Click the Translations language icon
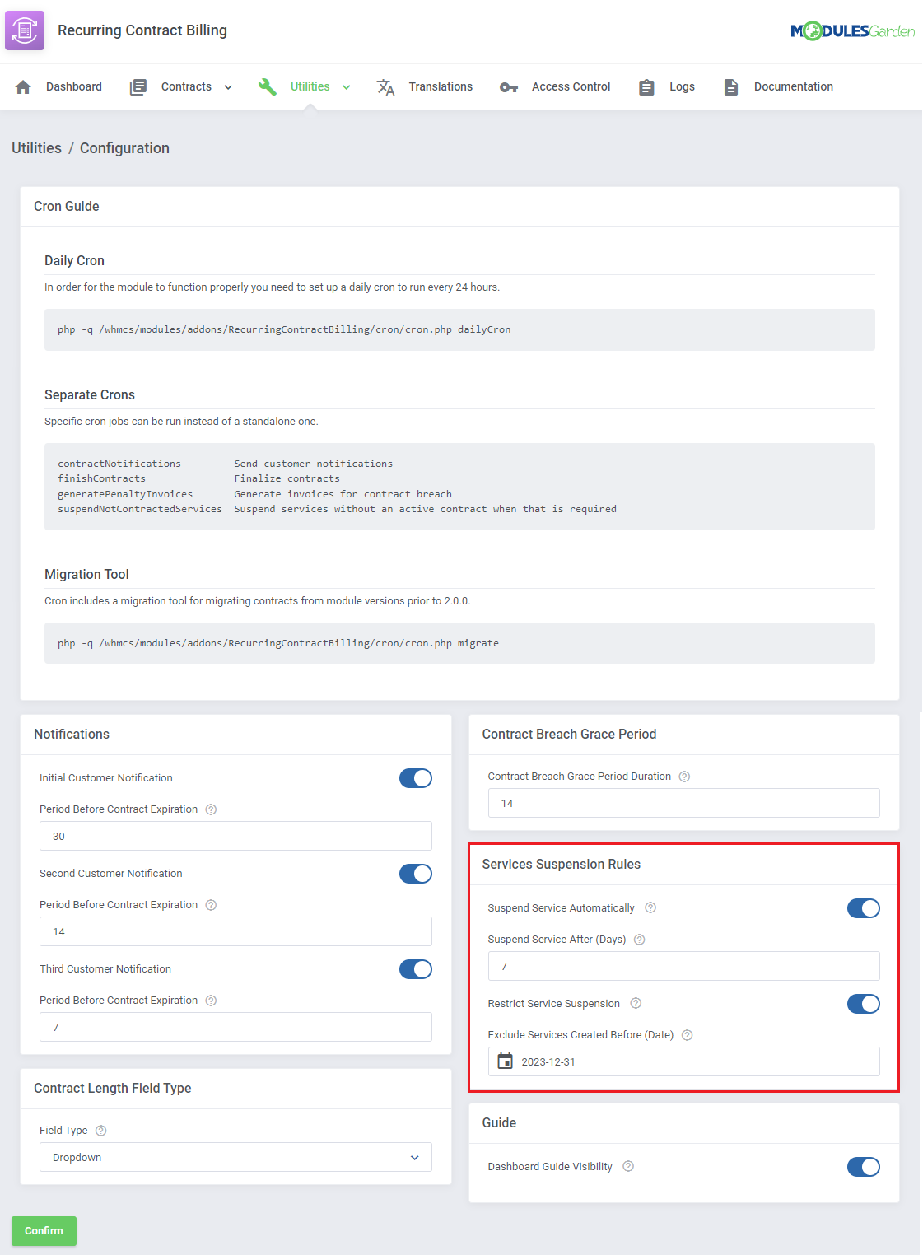Image resolution: width=923 pixels, height=1255 pixels. (x=385, y=86)
